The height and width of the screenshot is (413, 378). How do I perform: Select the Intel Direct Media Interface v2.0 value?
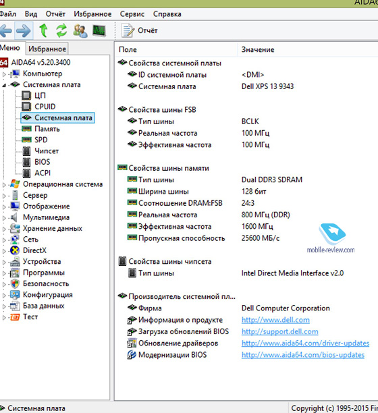pos(292,273)
